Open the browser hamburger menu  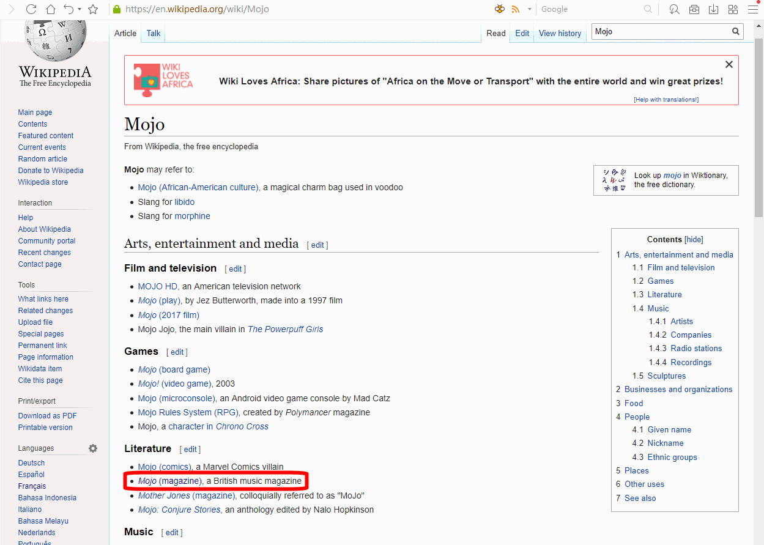click(753, 9)
